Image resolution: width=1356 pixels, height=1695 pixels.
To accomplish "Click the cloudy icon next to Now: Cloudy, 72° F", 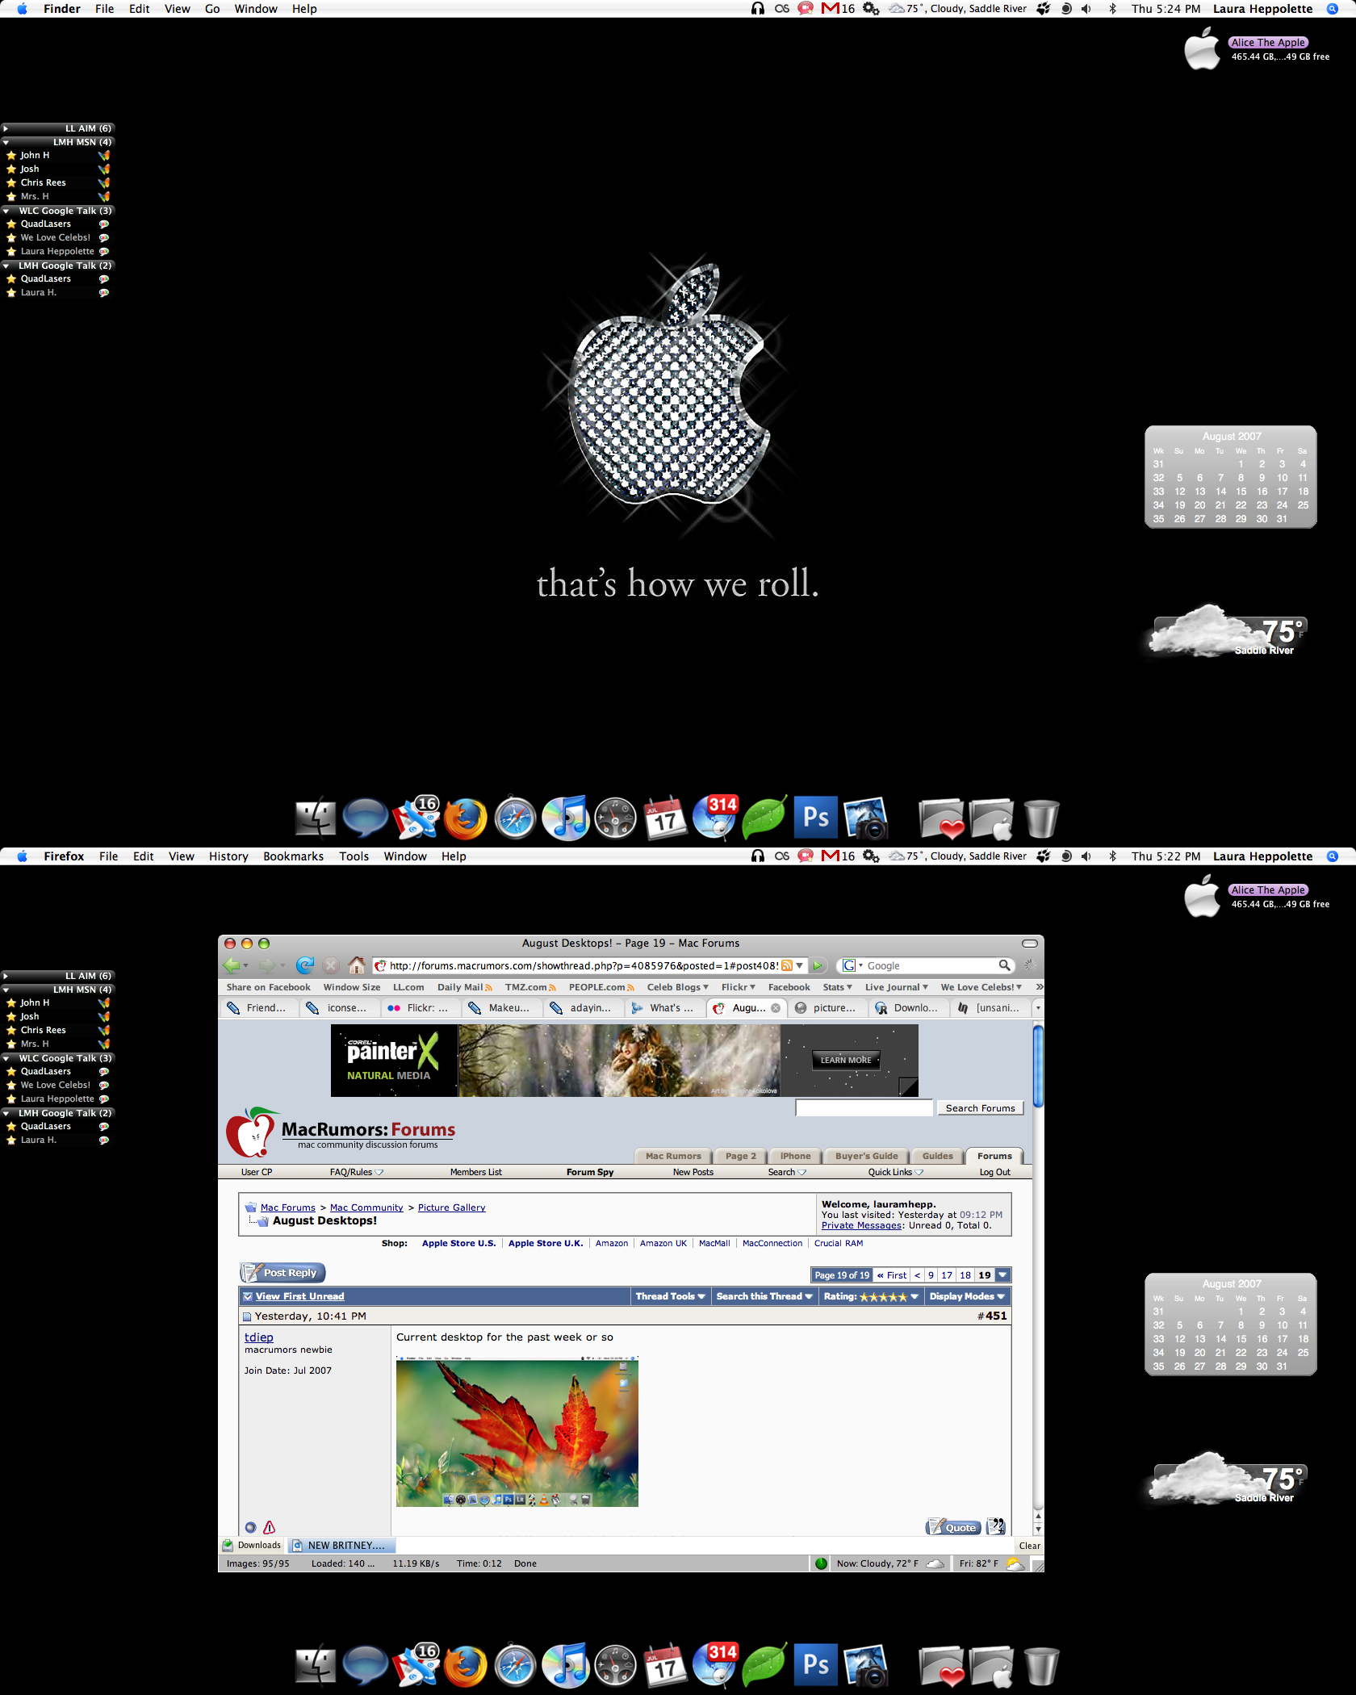I will click(x=935, y=1563).
